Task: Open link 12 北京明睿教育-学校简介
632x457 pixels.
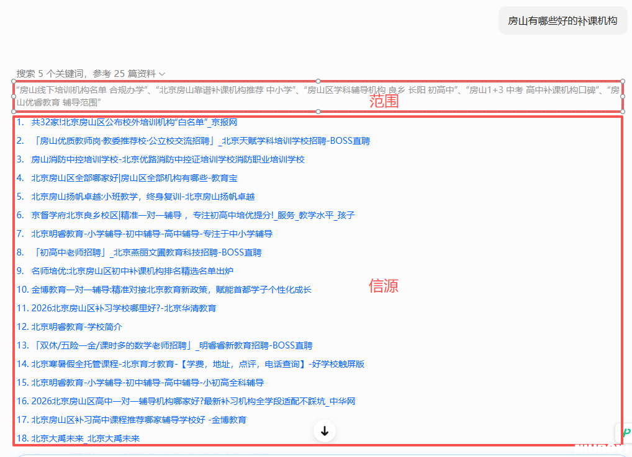Action: (x=76, y=327)
